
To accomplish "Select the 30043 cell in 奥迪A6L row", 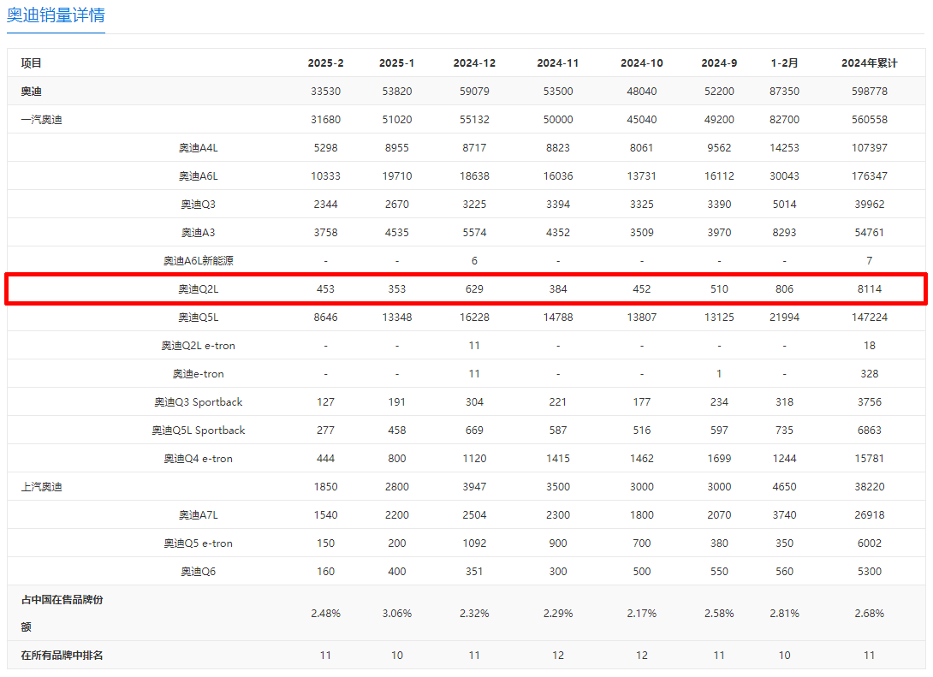I will [x=784, y=176].
